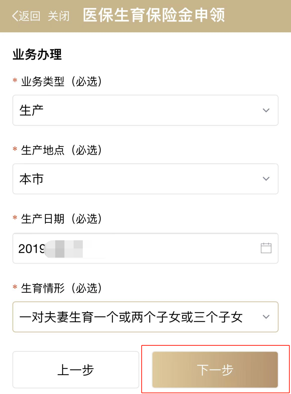291x394 pixels.
Task: Expand the chevron beside 本市
Action: click(x=266, y=179)
